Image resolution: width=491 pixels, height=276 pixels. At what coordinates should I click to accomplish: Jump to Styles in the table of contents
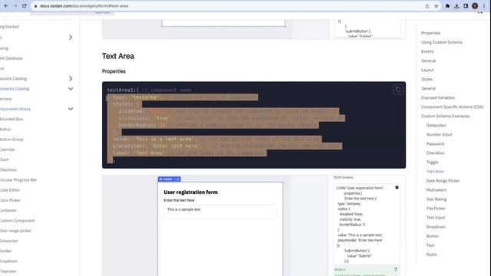click(427, 79)
